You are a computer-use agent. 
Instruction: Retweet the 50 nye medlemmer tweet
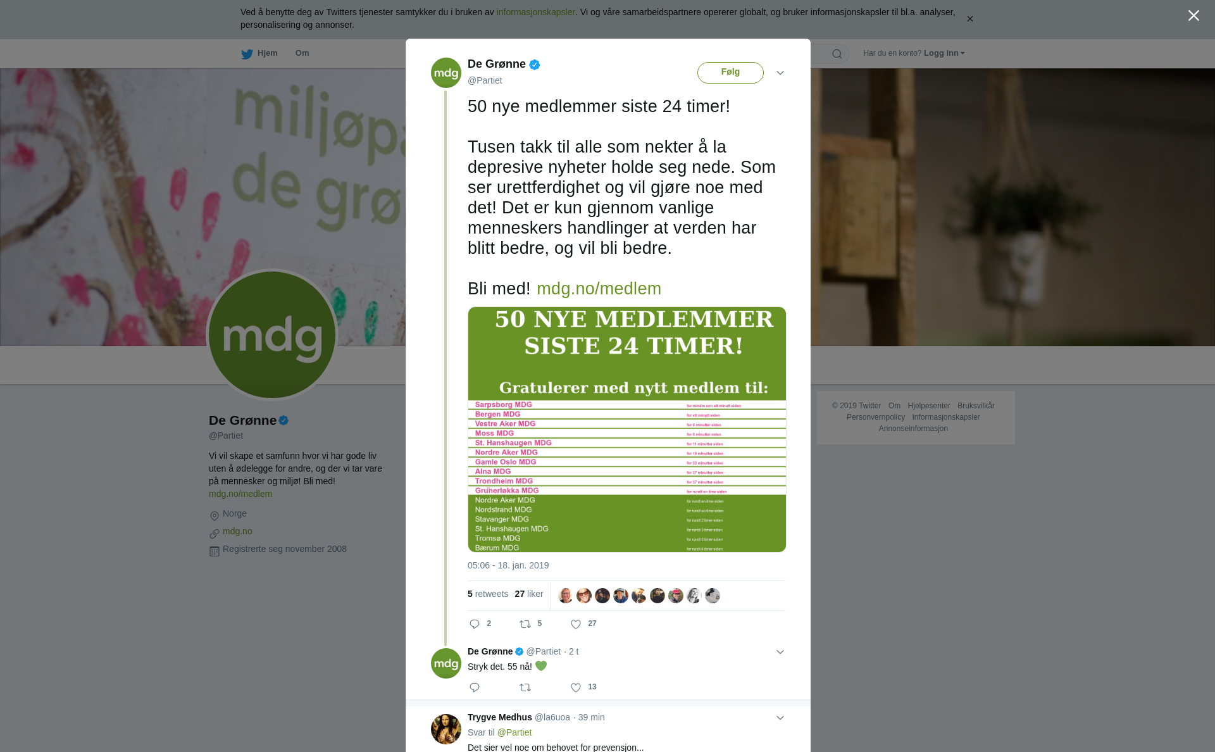pyautogui.click(x=525, y=624)
